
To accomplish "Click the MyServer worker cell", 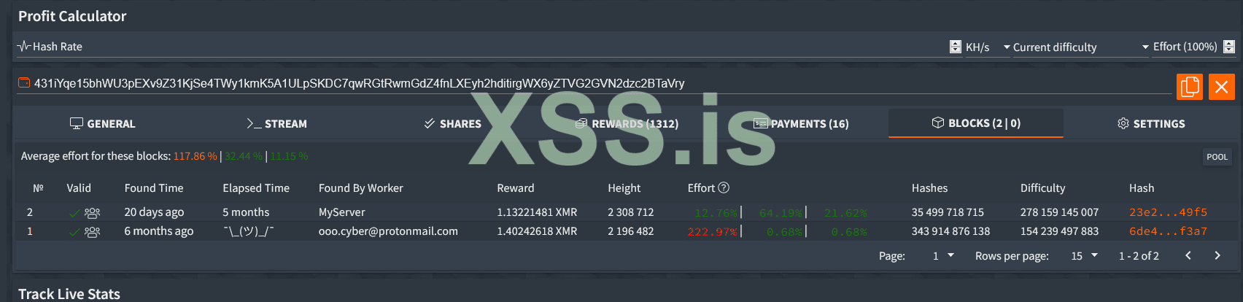I will 342,212.
